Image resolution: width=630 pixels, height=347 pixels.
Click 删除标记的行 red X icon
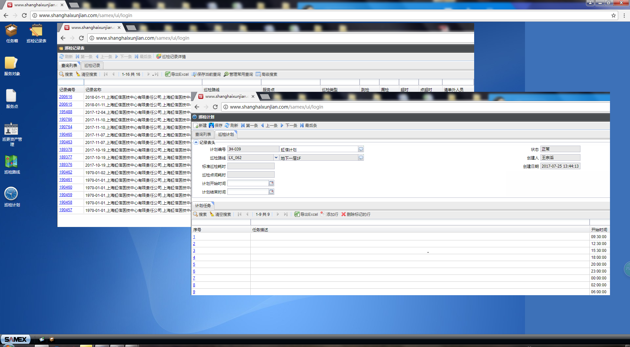tap(344, 214)
